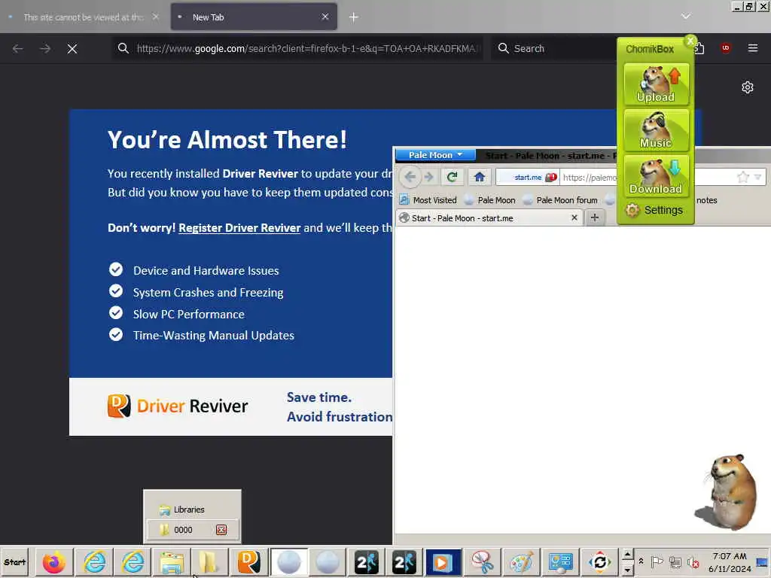Click the muted volume tray icon
The height and width of the screenshot is (578, 771).
693,561
